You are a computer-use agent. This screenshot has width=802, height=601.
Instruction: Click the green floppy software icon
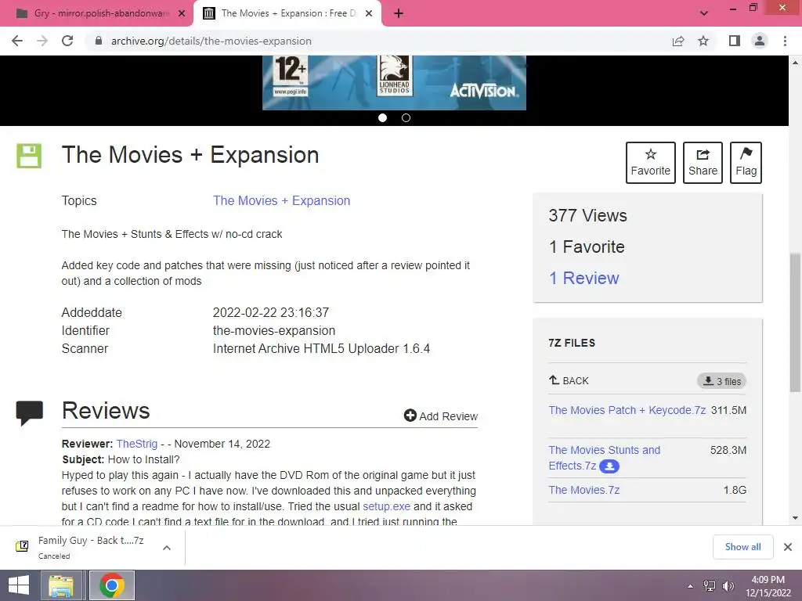point(29,156)
